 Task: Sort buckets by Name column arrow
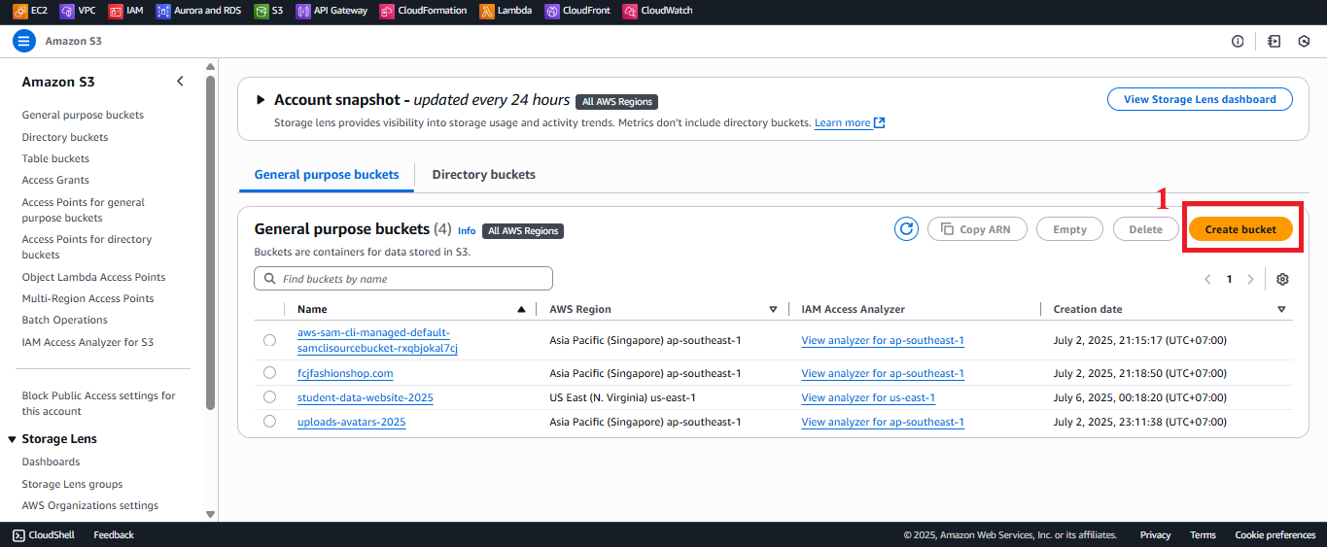(521, 309)
